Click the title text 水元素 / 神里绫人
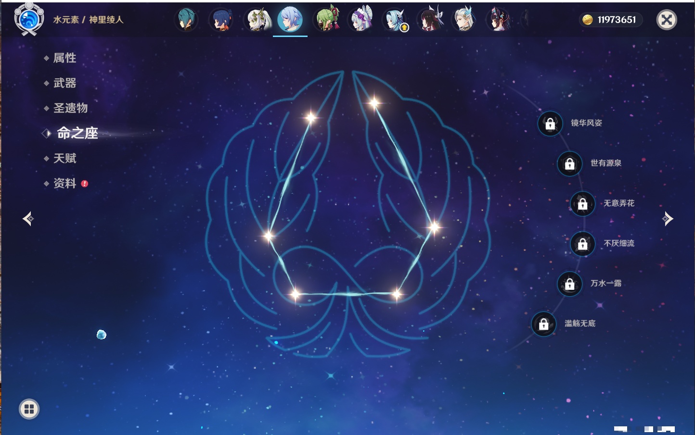The height and width of the screenshot is (435, 695). pos(88,20)
